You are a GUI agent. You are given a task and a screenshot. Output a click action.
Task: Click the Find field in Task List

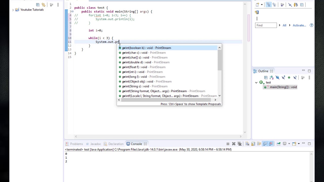[266, 25]
